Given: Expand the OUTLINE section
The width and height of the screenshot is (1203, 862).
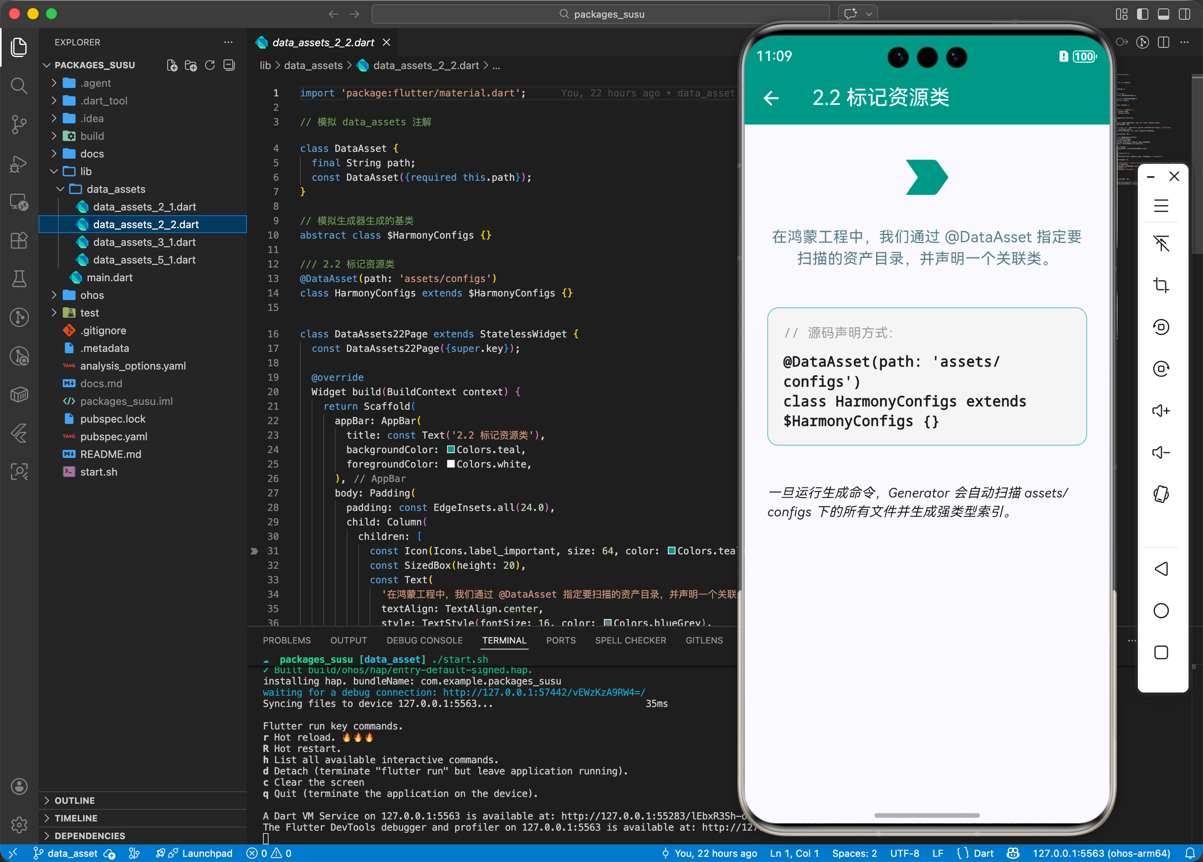Looking at the screenshot, I should point(74,800).
